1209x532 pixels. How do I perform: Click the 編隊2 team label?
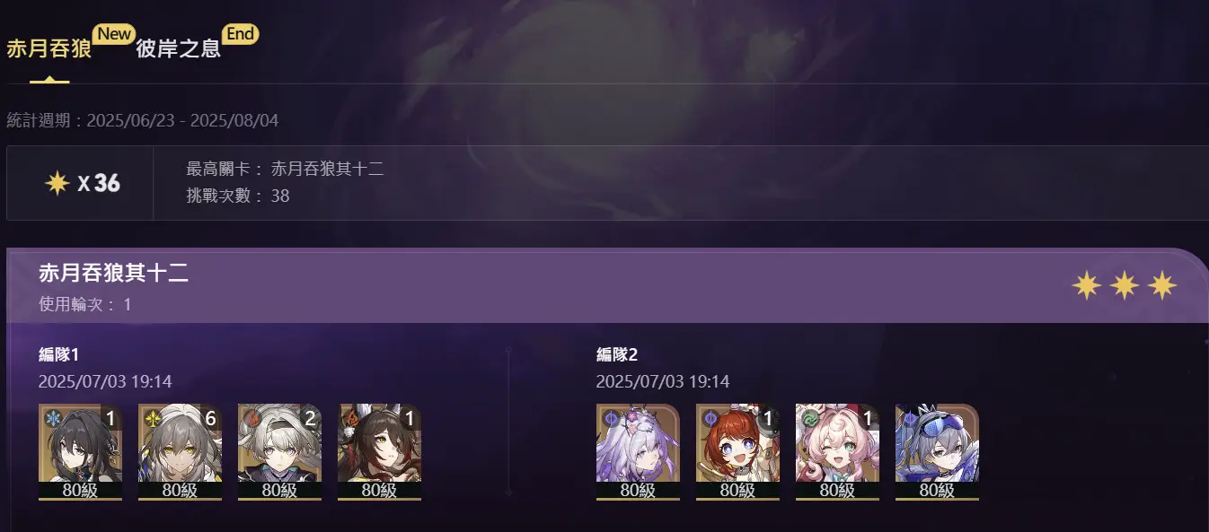click(x=617, y=354)
